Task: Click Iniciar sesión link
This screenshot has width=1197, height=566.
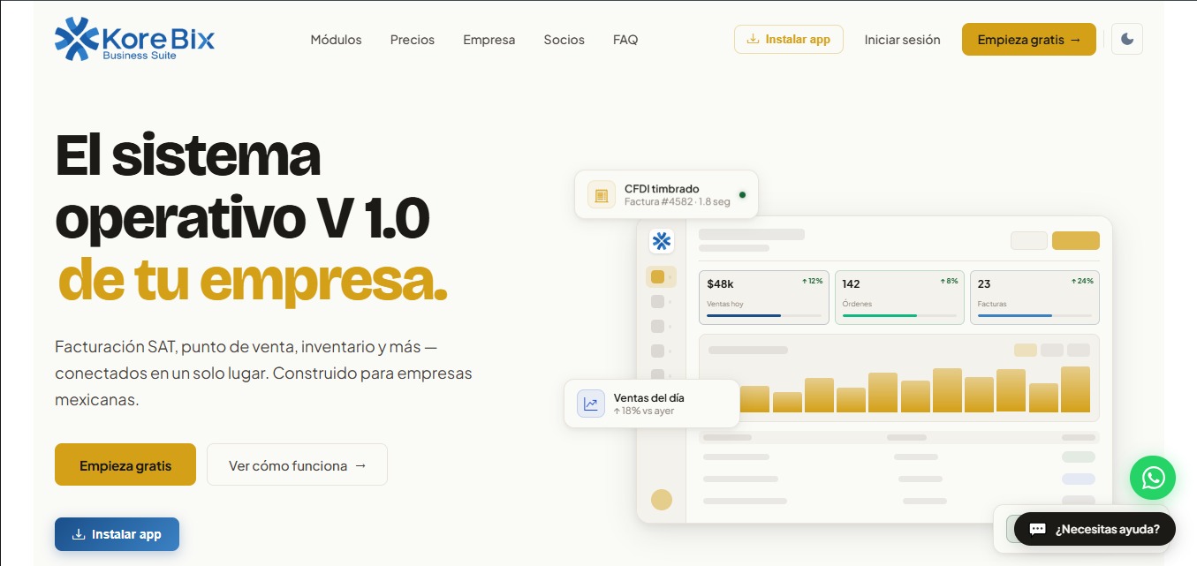Action: click(x=902, y=40)
